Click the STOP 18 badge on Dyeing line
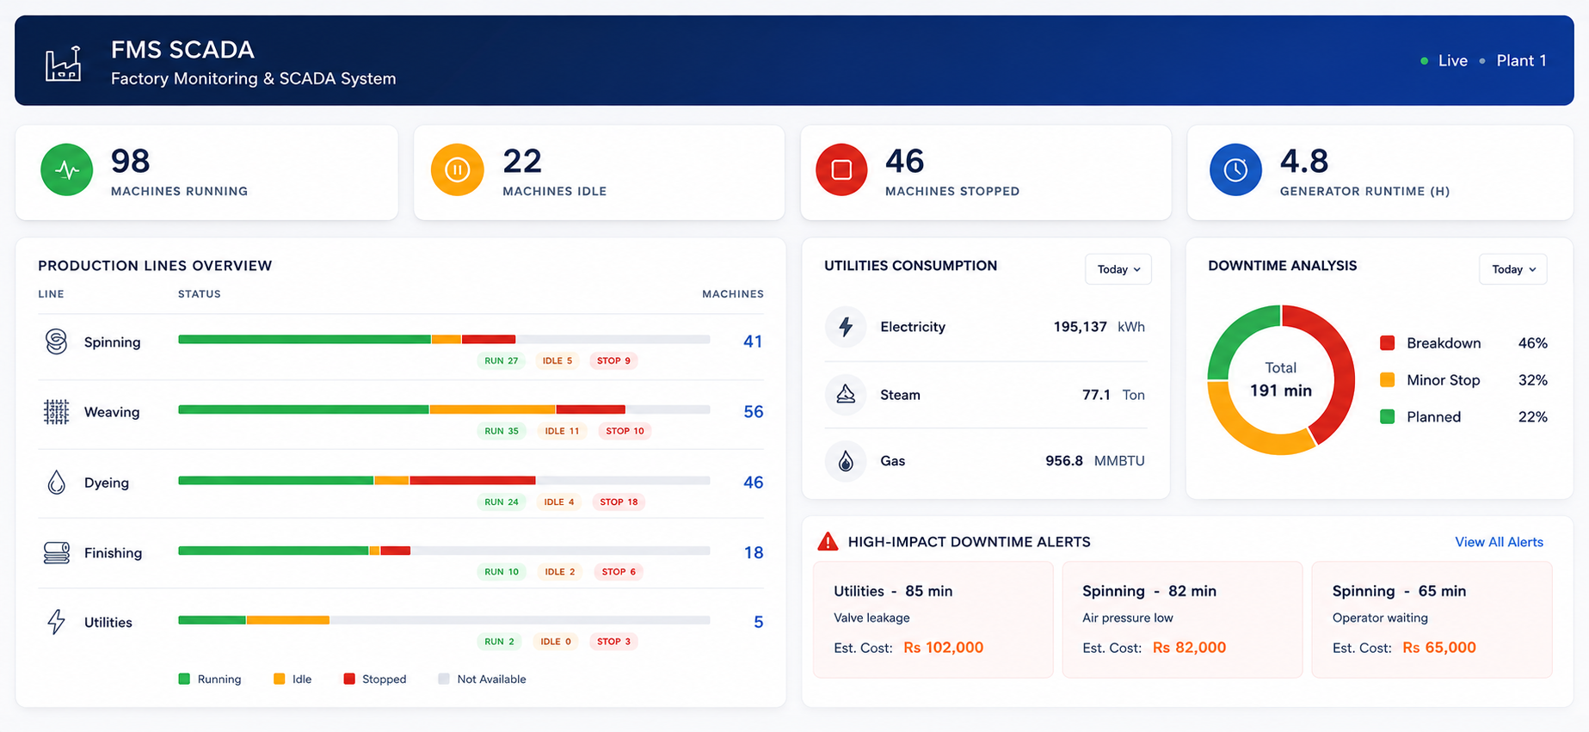 pos(619,501)
